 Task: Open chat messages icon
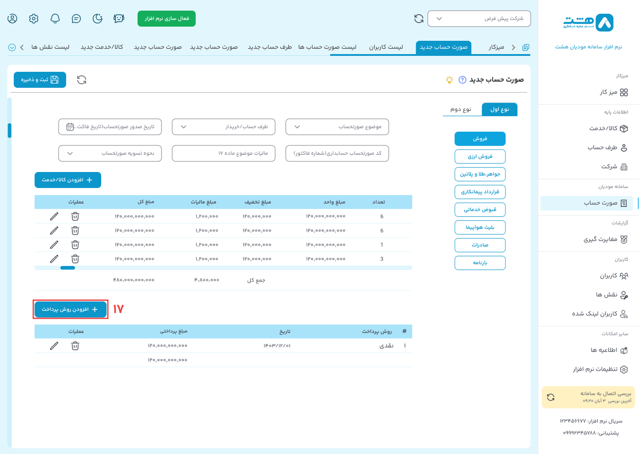[76, 19]
